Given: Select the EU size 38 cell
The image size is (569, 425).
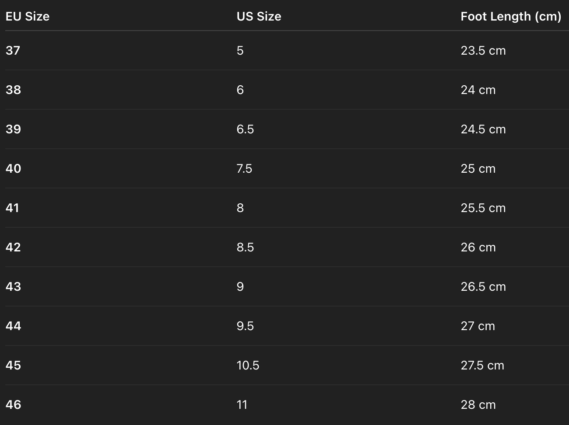Looking at the screenshot, I should coord(13,90).
